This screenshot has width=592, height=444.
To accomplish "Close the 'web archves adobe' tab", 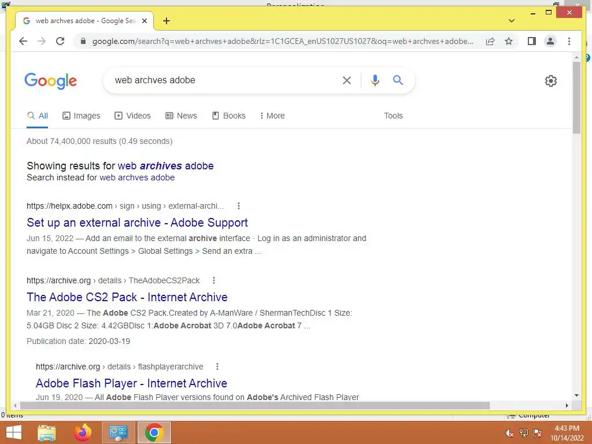I will point(144,21).
